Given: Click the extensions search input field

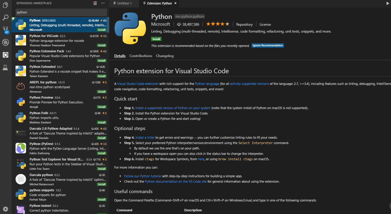Looking at the screenshot, I should 61,13.
